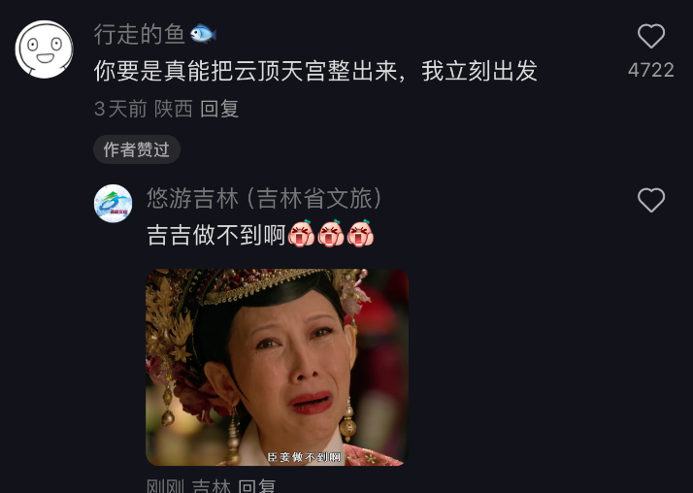This screenshot has height=493, width=693.
Task: Select the reply text 吉吉做不到啊
Action: click(x=216, y=235)
